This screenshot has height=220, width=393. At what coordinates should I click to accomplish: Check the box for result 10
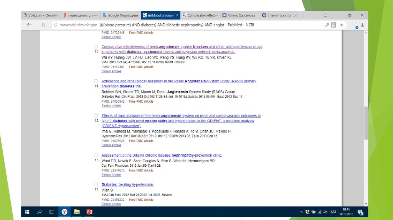pyautogui.click(x=96, y=47)
